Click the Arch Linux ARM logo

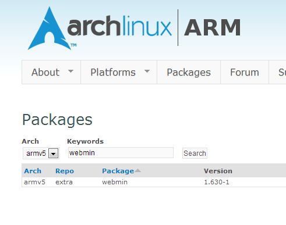tap(134, 28)
